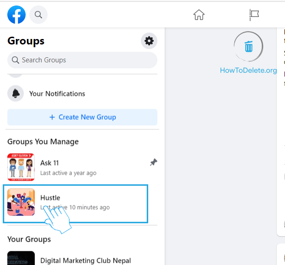Open the Facebook search magnifier button
285x265 pixels.
[x=38, y=15]
